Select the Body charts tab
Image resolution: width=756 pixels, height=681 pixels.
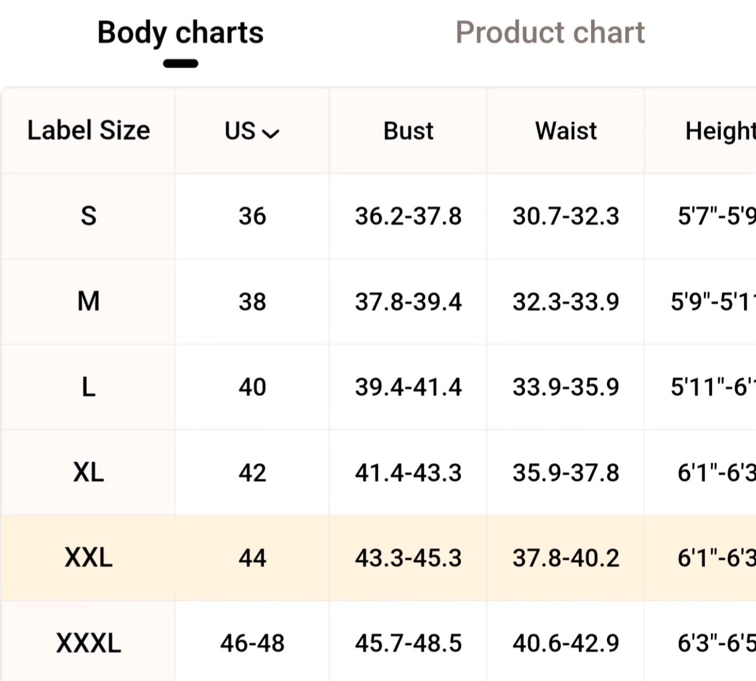pyautogui.click(x=181, y=33)
